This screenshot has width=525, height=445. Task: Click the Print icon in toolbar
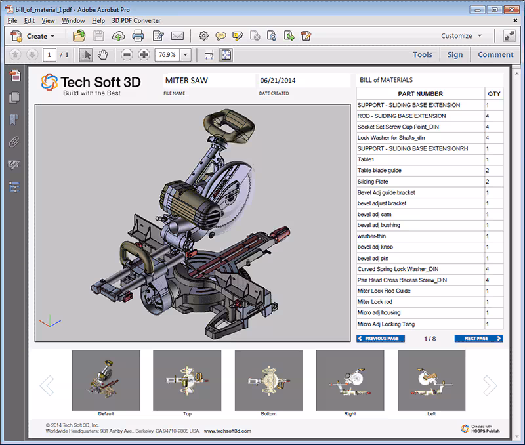138,36
